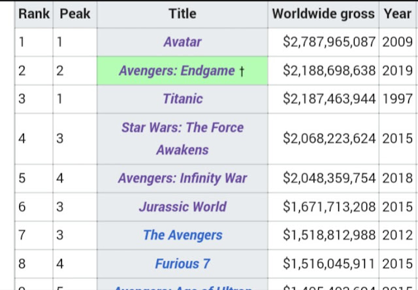418x290 pixels.
Task: Select the 1997 year cell
Action: [x=398, y=99]
